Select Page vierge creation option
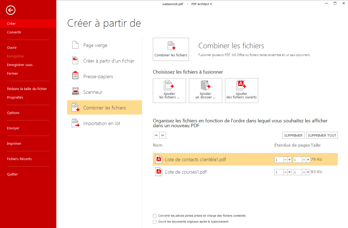The image size is (348, 228). coord(95,45)
